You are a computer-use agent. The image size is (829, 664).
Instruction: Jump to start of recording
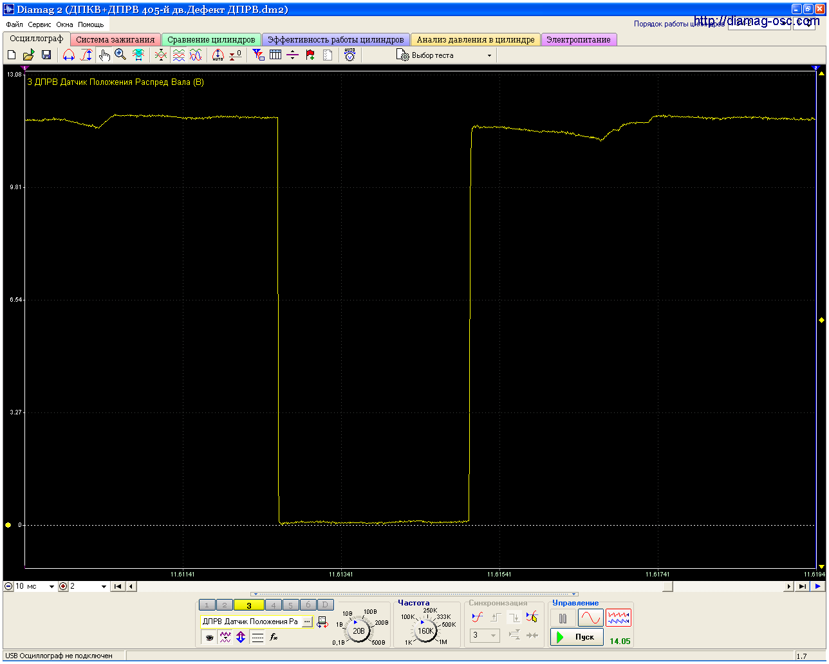pos(118,586)
